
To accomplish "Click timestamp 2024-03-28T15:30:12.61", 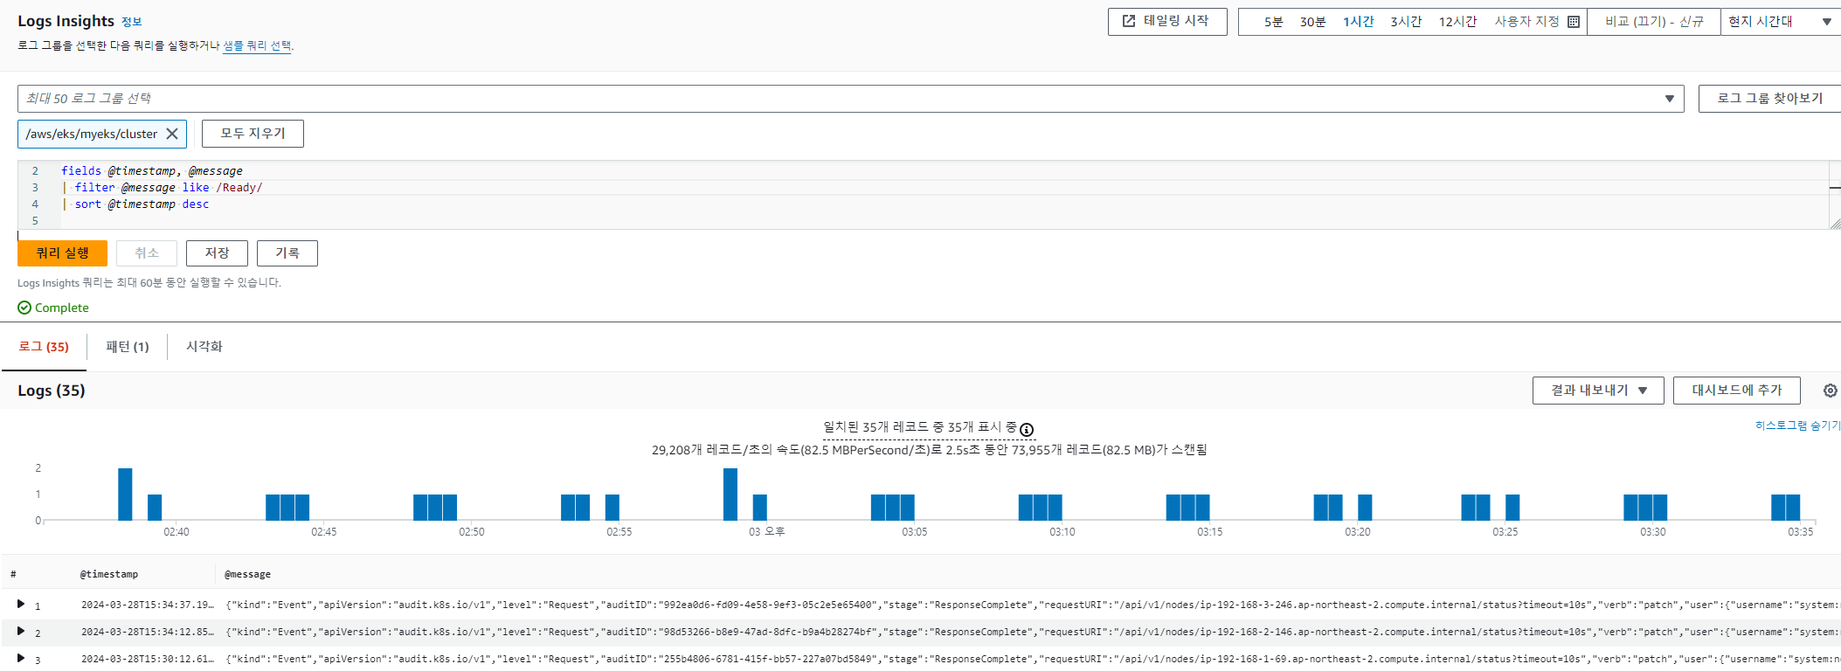I will [147, 659].
